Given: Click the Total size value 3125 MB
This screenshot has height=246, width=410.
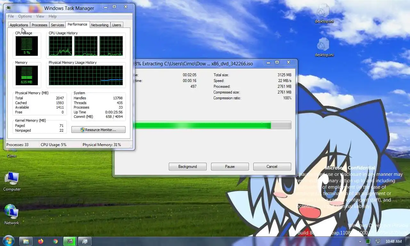Looking at the screenshot, I should tap(284, 75).
